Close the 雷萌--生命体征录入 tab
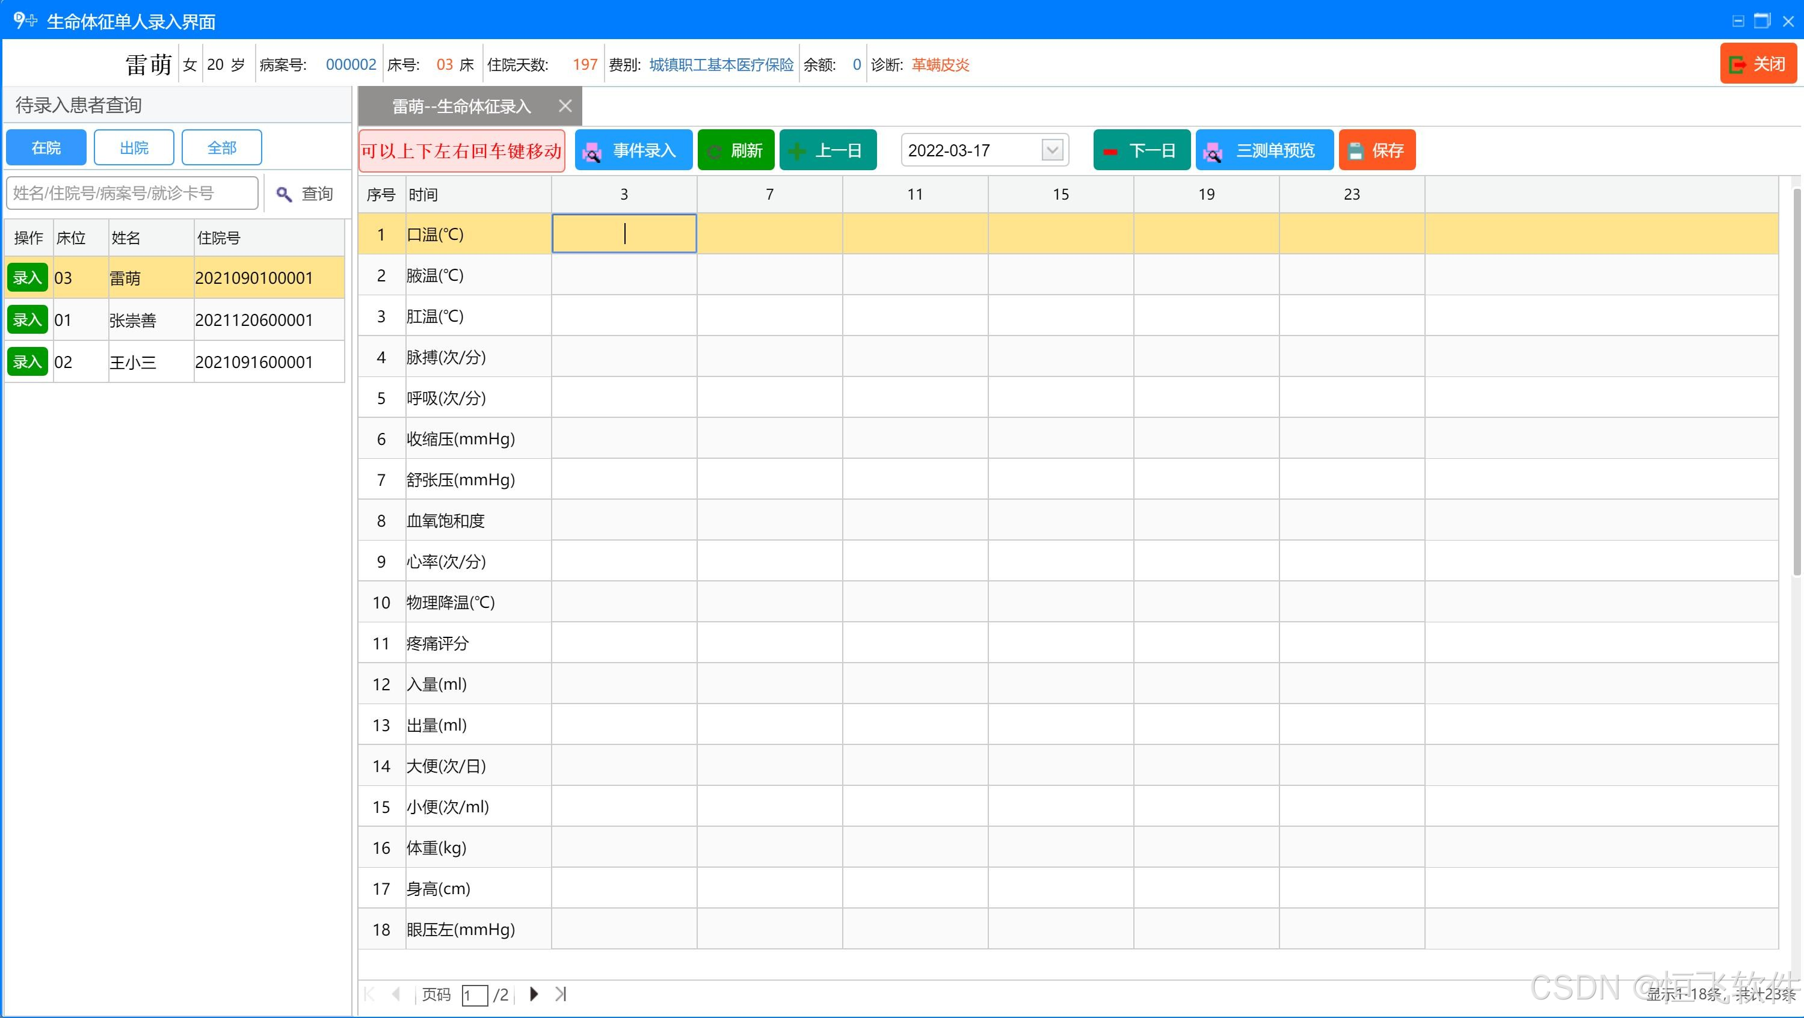 click(x=565, y=106)
